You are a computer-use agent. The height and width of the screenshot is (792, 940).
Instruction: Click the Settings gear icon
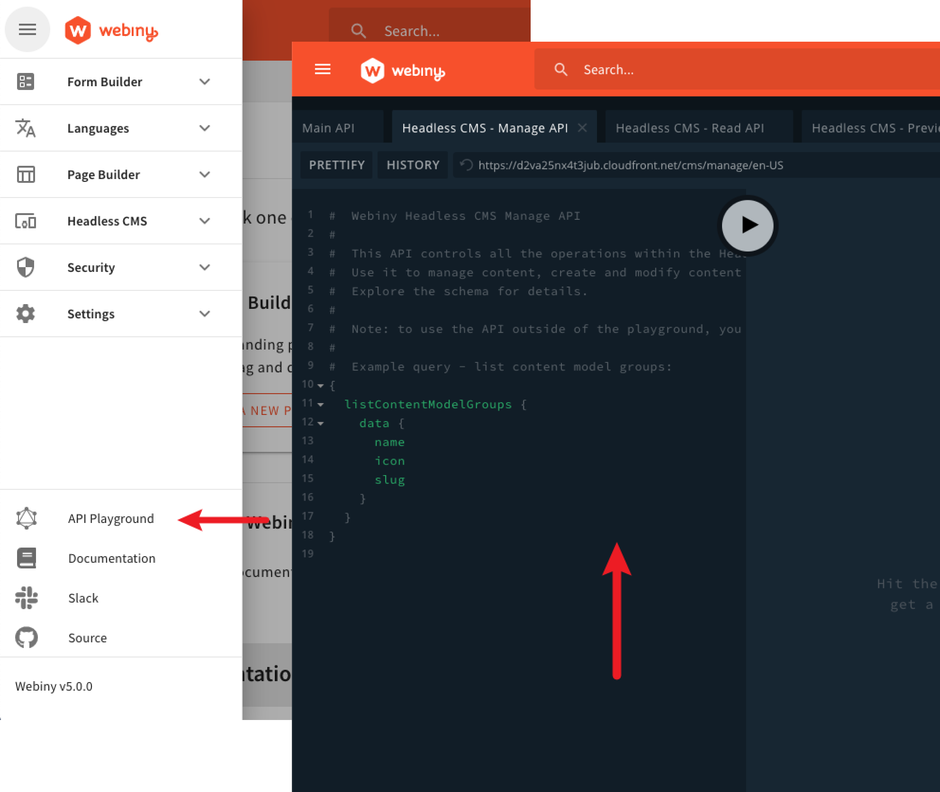pos(24,313)
